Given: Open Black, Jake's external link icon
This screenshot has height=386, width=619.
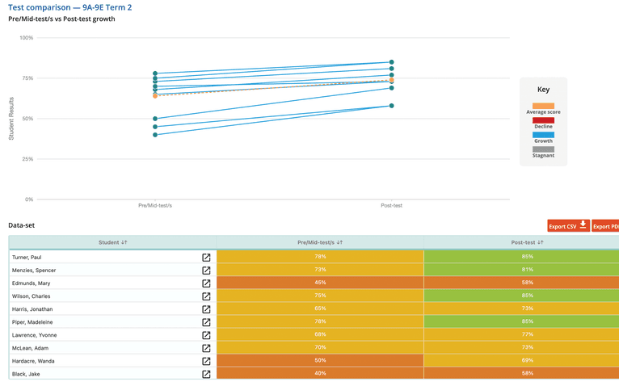Looking at the screenshot, I should point(206,374).
